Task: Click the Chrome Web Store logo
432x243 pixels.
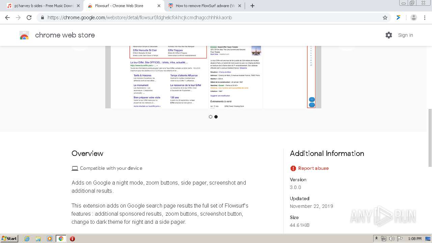Action: 24,35
